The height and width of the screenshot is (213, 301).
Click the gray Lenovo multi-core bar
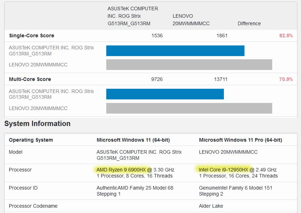(189, 108)
